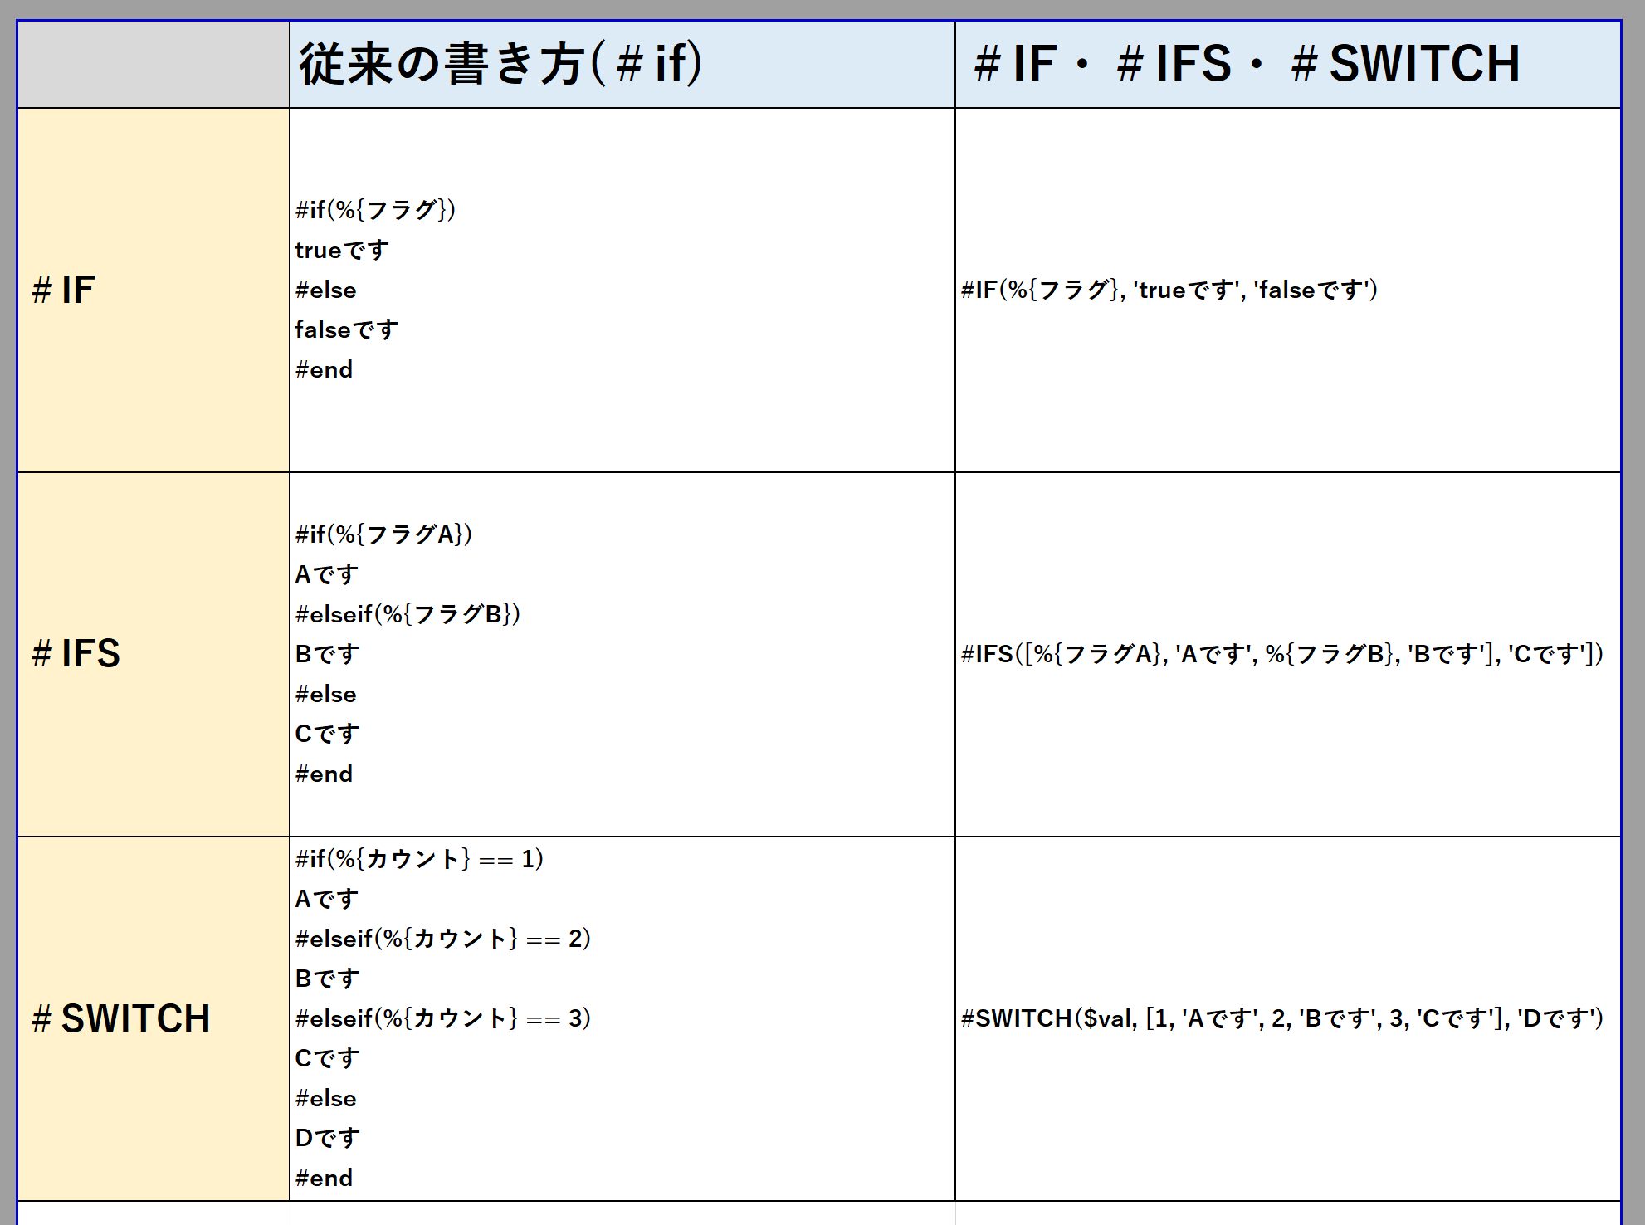Image resolution: width=1645 pixels, height=1225 pixels.
Task: Select the #IFS([%{フラグA}, ...]) formula cell
Action: 1288,654
